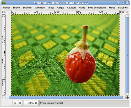Screen dimensions: 131x108
Task: Open the Fichier menu
Action: click(7, 8)
